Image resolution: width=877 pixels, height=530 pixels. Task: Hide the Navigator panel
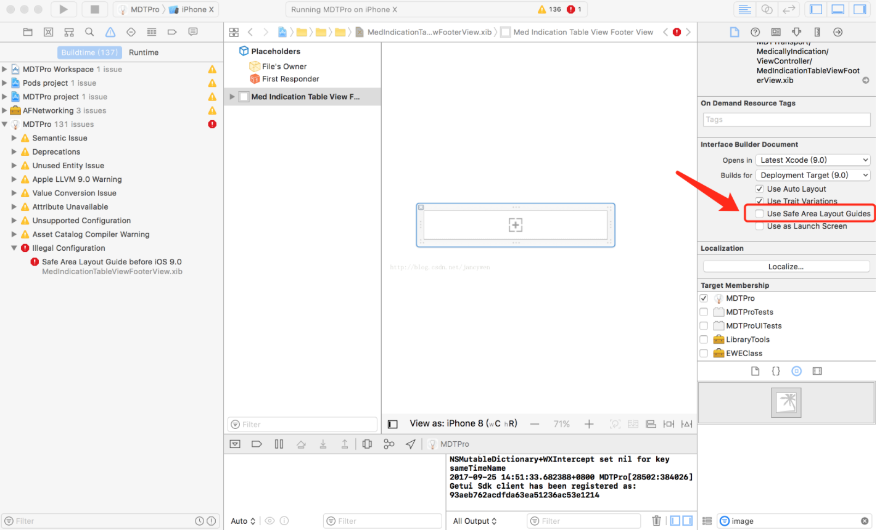816,9
